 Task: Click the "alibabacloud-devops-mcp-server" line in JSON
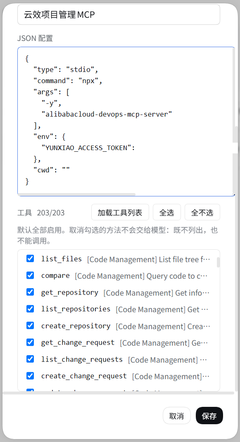coord(107,114)
